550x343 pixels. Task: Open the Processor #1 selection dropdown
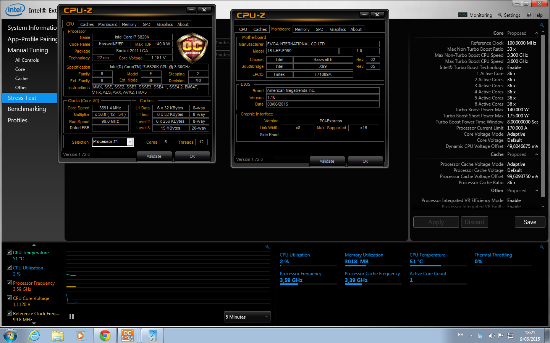[x=130, y=142]
